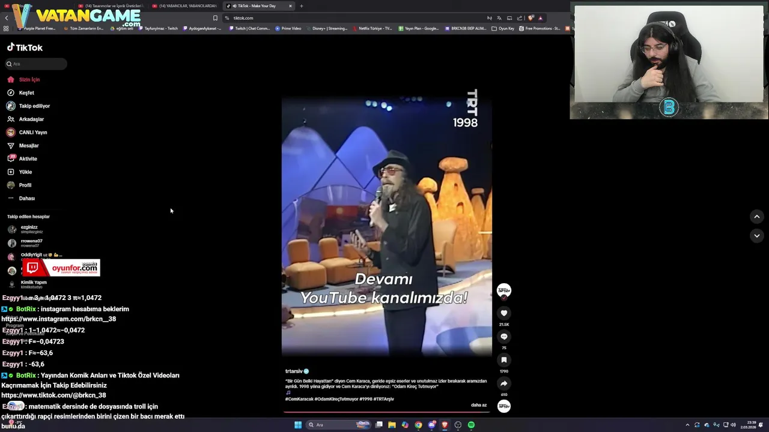Open CANLI Yayın section
Screen dimensions: 769x432
point(26,132)
